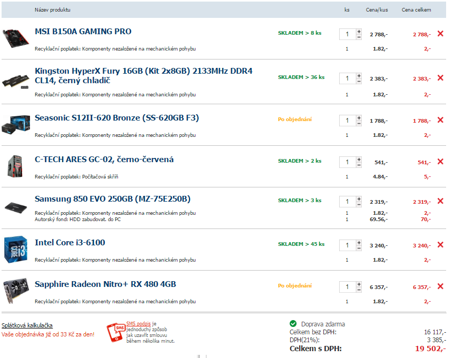Image resolution: width=454 pixels, height=358 pixels.
Task: Click the total price '19 502,-'
Action: point(430,349)
